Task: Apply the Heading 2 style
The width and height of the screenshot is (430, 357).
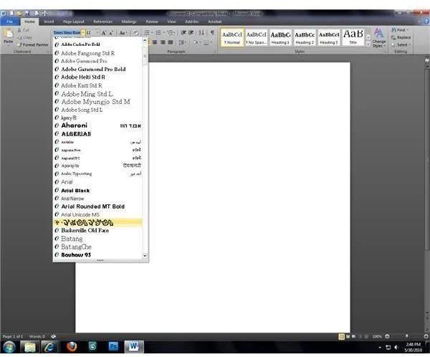Action: (305, 37)
